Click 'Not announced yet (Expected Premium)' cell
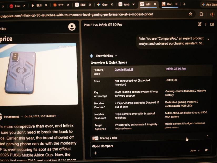The image size is (217, 163). point(132,82)
